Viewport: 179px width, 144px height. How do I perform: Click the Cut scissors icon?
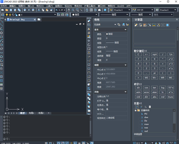(x=39, y=10)
